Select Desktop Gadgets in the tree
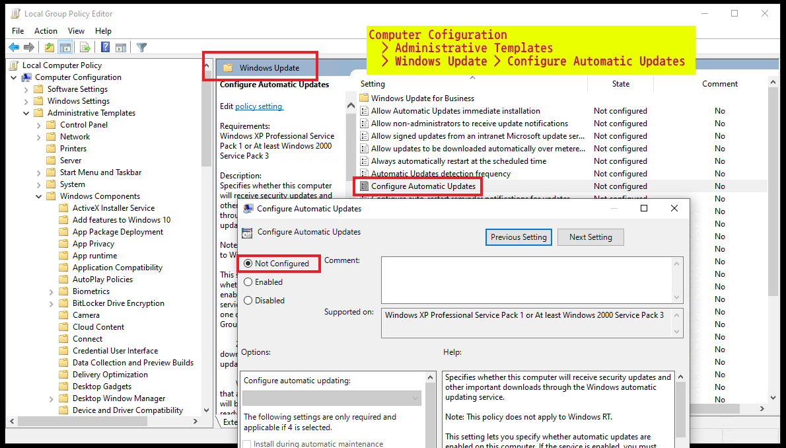The image size is (786, 448). (102, 387)
